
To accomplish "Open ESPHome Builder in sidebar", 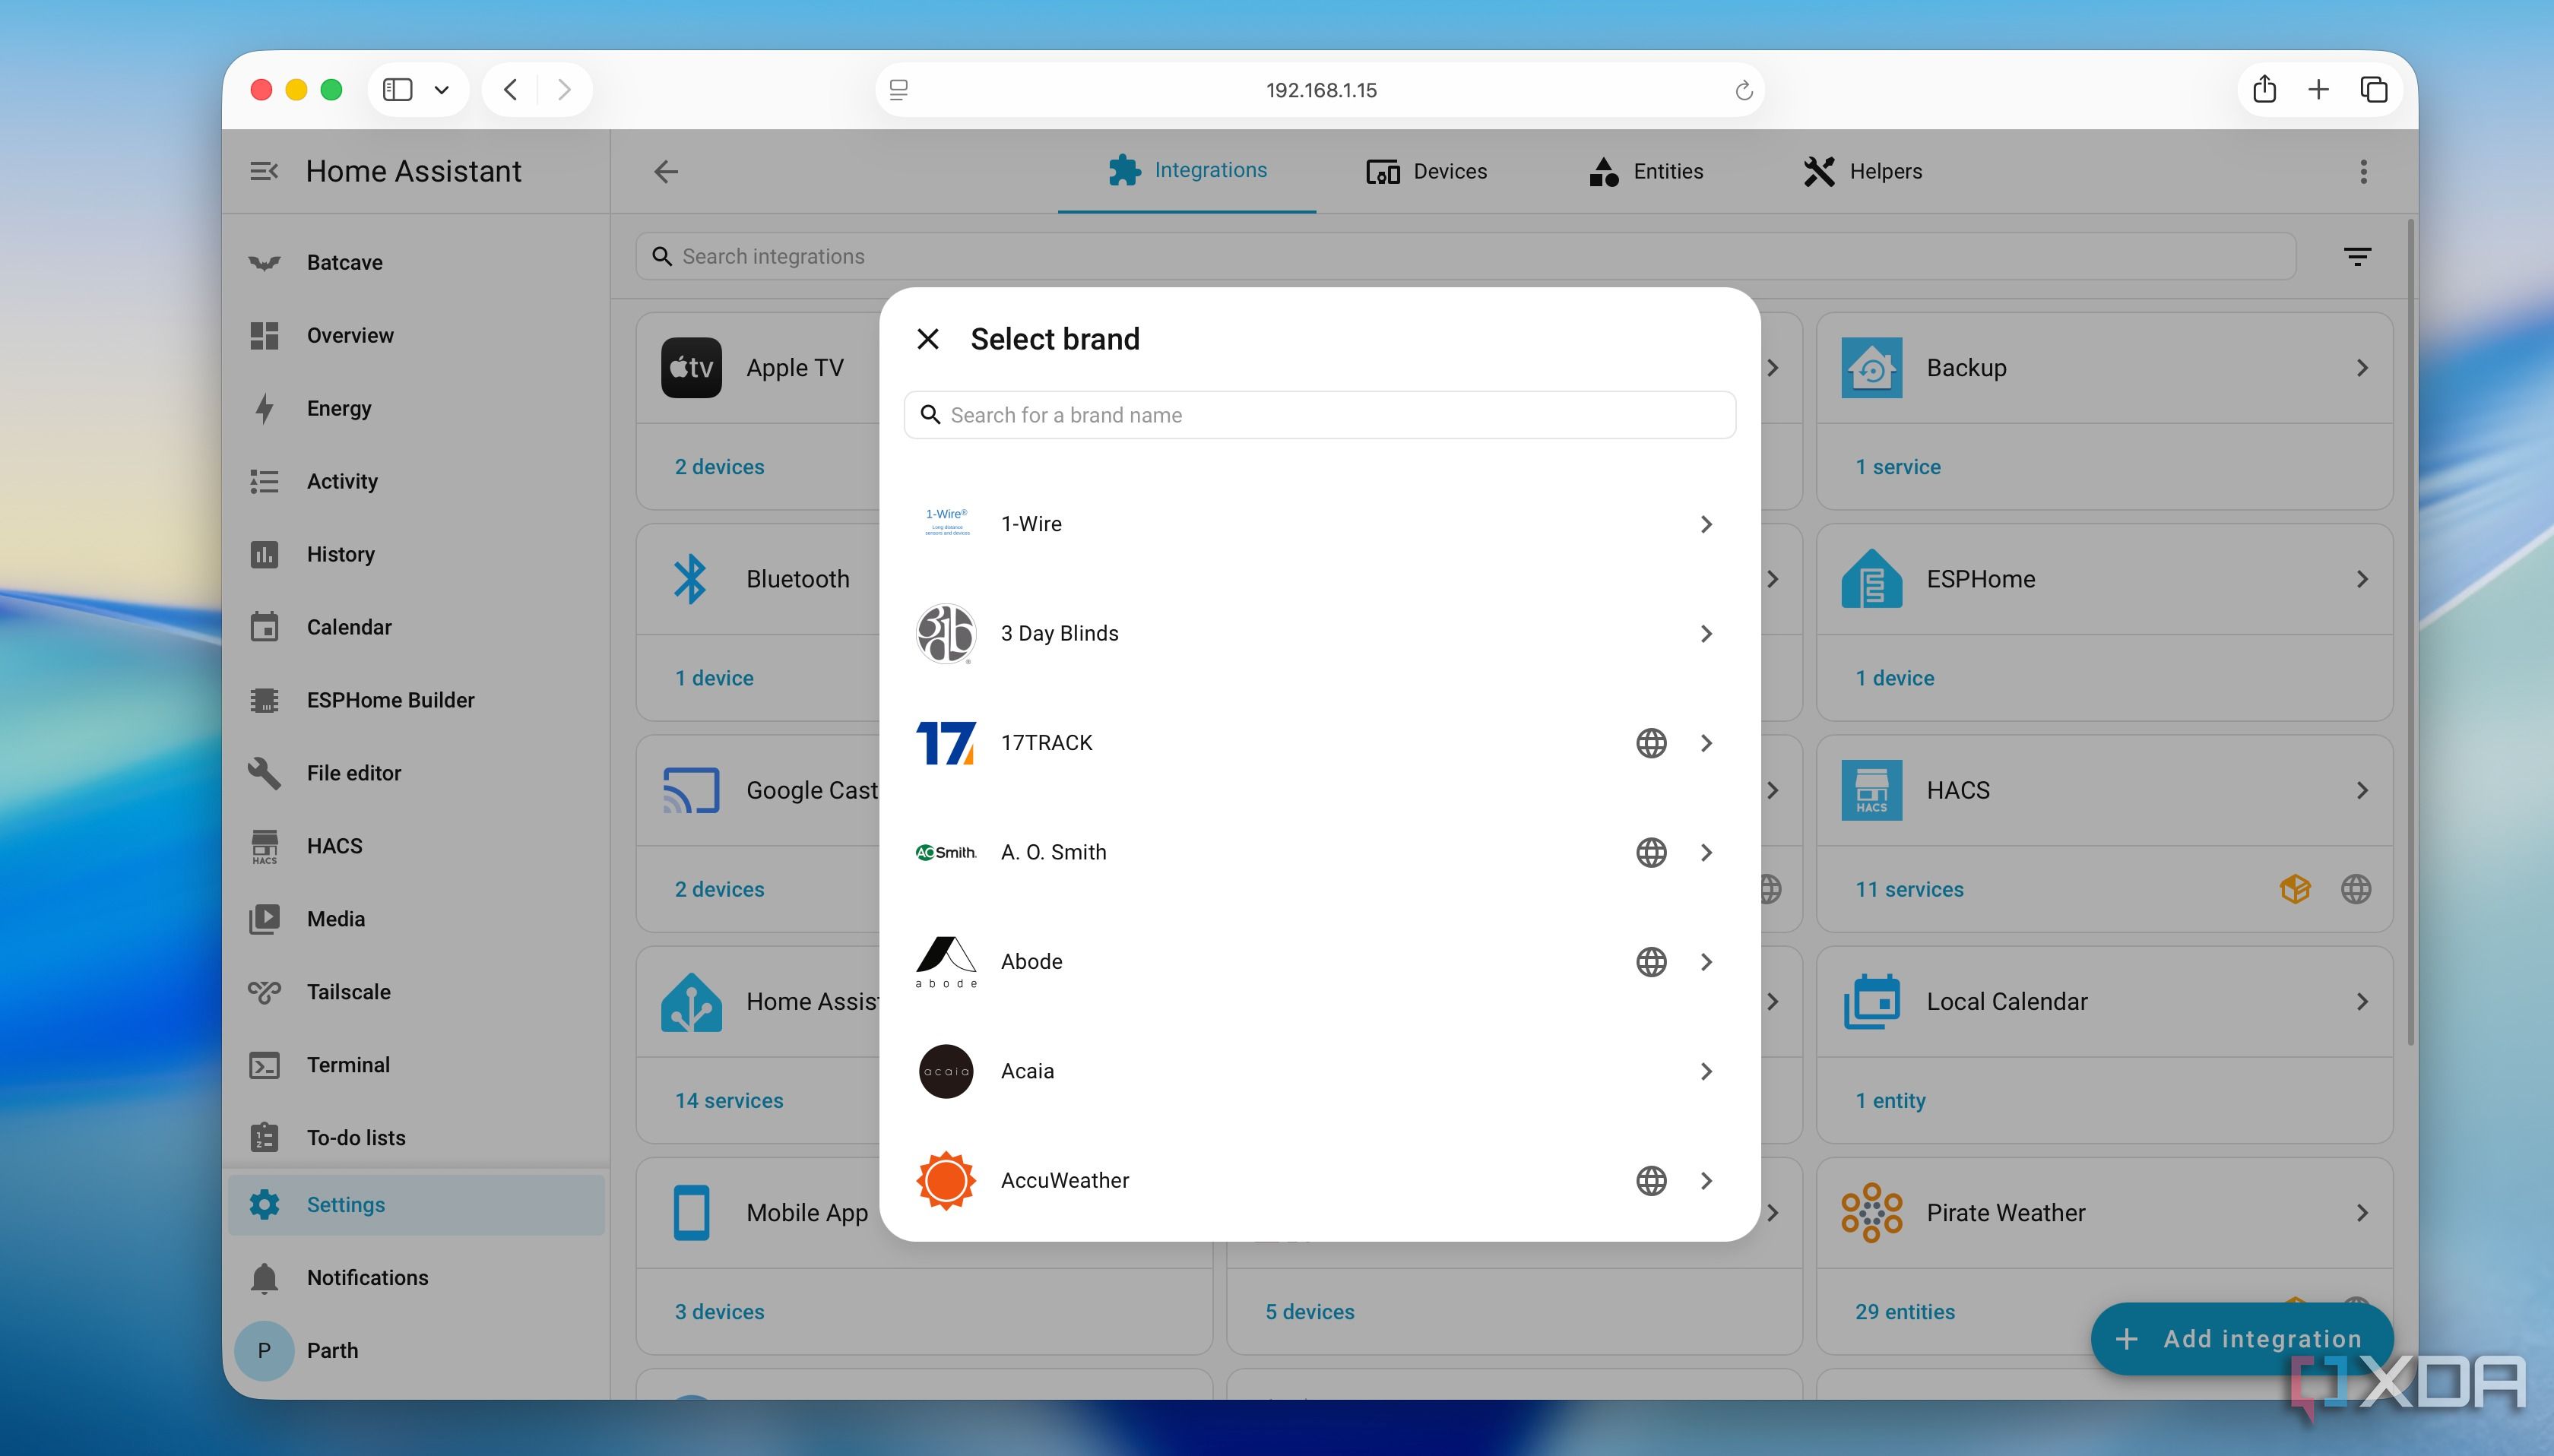I will pos(416,700).
